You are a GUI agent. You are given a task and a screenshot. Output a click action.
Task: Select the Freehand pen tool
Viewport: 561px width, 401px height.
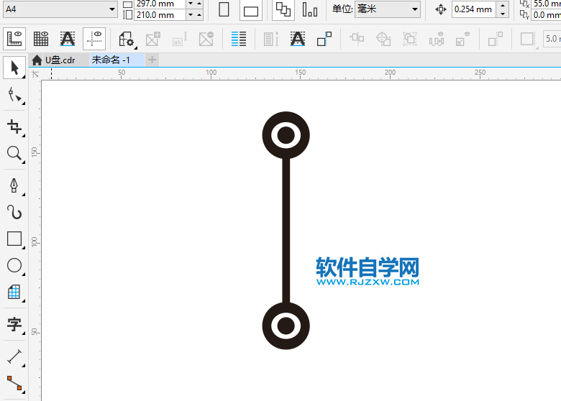tap(14, 185)
